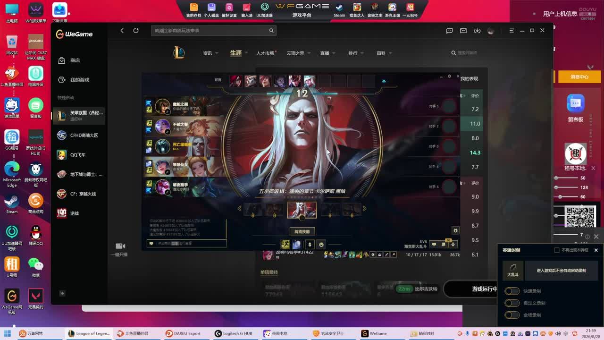Switch to DAREU Esport in the taskbar
The width and height of the screenshot is (604, 340).
coord(183,333)
